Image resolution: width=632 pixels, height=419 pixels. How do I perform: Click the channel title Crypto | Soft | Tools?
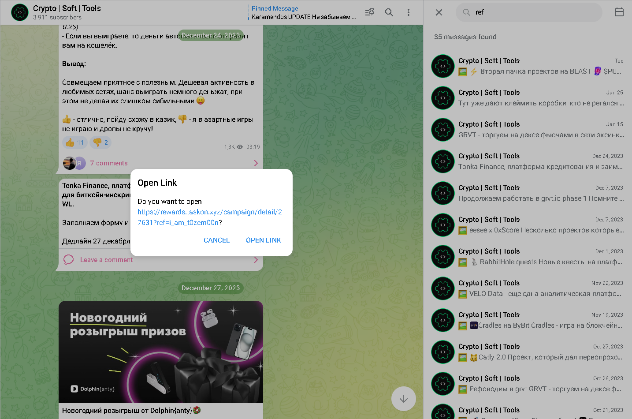tap(67, 8)
